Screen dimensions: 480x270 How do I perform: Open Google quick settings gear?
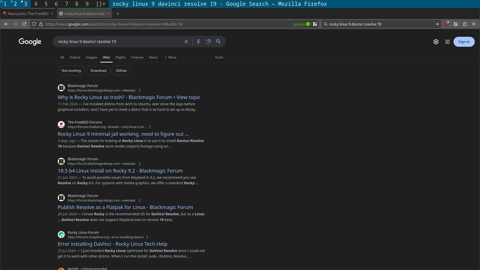tap(436, 42)
